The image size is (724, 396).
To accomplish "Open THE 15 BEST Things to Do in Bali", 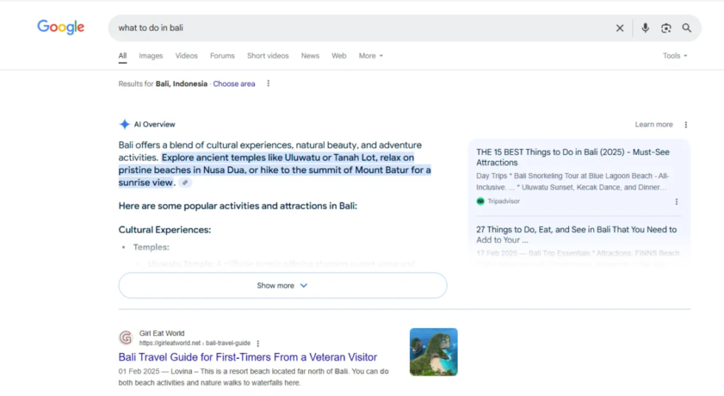I will tap(573, 157).
